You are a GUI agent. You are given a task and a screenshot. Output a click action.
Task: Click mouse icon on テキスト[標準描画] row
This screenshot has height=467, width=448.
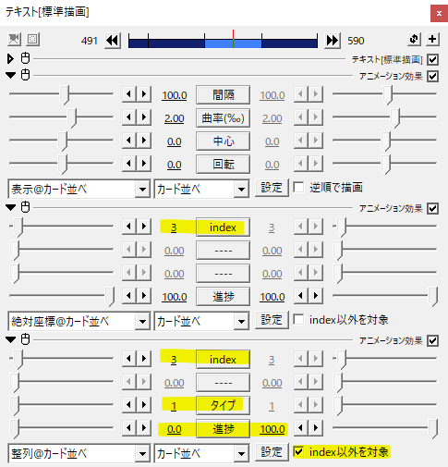coord(26,58)
